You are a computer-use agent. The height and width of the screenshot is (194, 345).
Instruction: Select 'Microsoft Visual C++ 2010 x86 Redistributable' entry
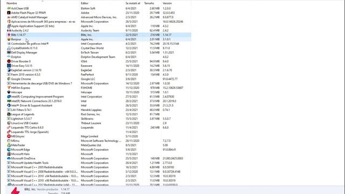click(x=44, y=181)
